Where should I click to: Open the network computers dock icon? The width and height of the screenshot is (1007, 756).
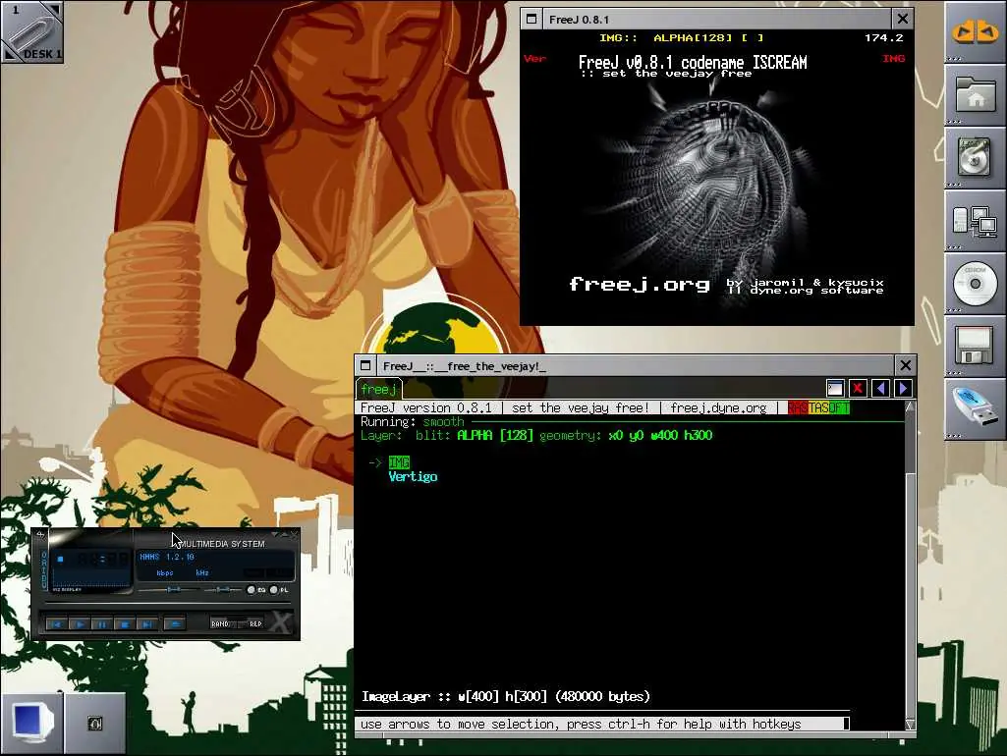point(975,220)
